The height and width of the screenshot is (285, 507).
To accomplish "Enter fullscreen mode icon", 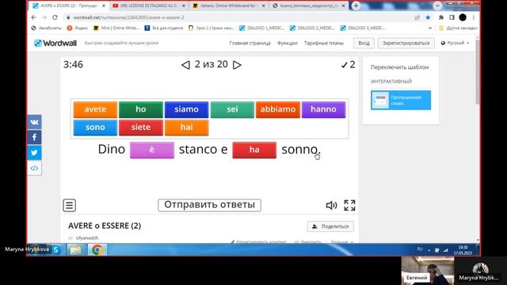I will point(349,205).
